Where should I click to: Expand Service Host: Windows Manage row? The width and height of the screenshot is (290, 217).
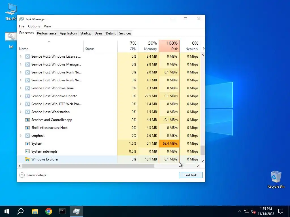(x=20, y=64)
